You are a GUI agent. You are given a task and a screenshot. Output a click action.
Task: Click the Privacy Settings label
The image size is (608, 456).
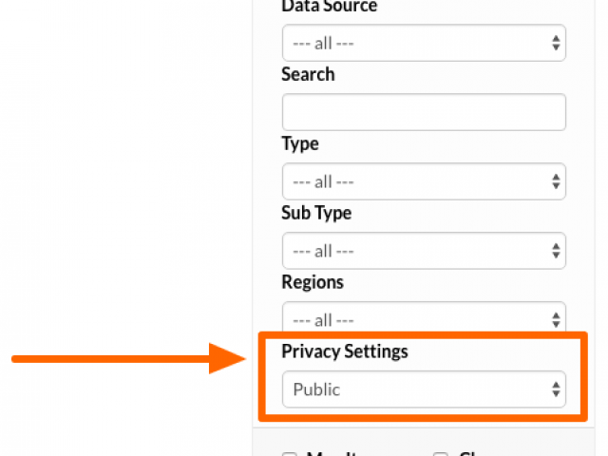pyautogui.click(x=345, y=351)
